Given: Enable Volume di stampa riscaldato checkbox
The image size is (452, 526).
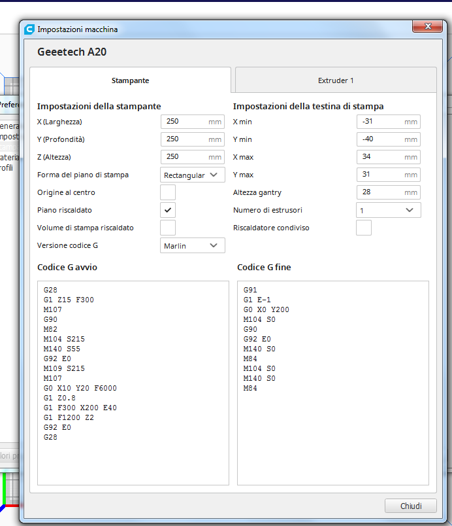Looking at the screenshot, I should [x=168, y=228].
